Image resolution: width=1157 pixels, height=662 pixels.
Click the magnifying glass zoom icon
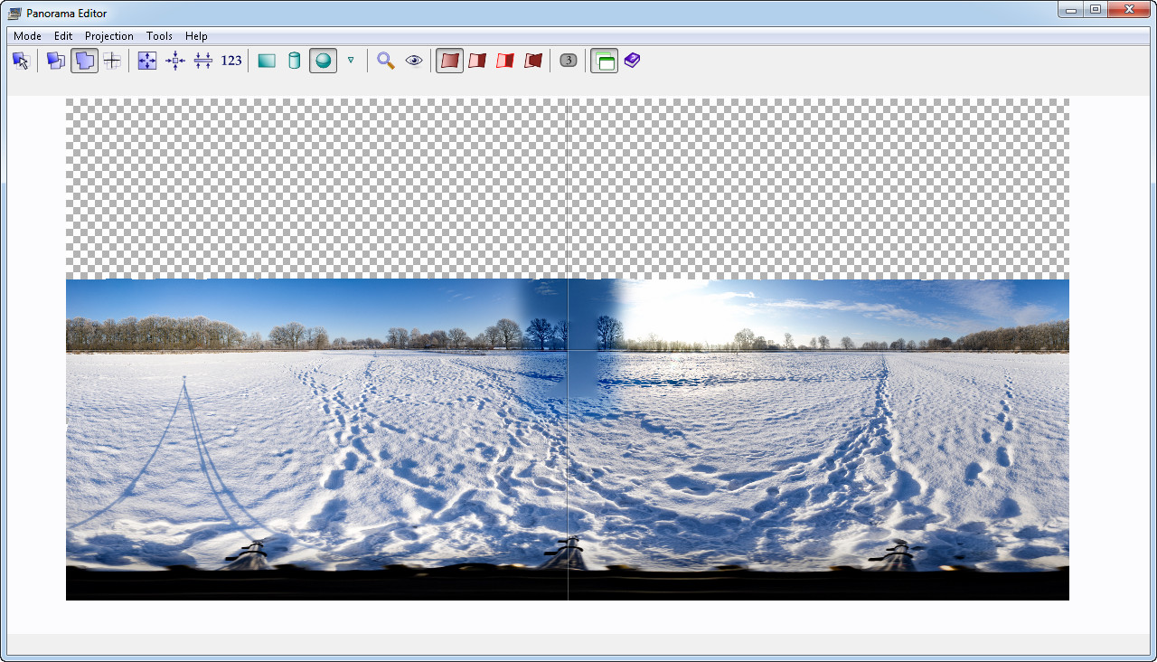[386, 61]
